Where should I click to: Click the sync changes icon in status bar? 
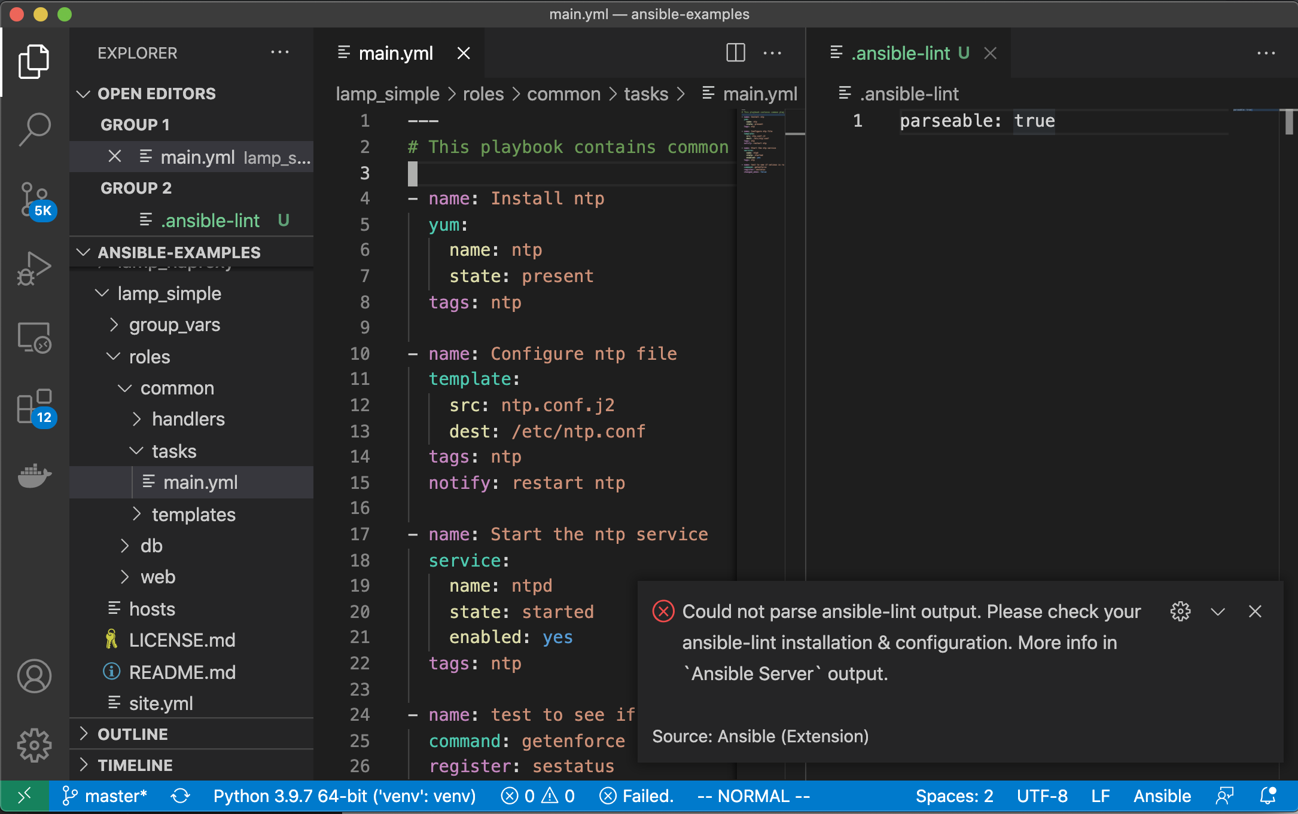(180, 796)
